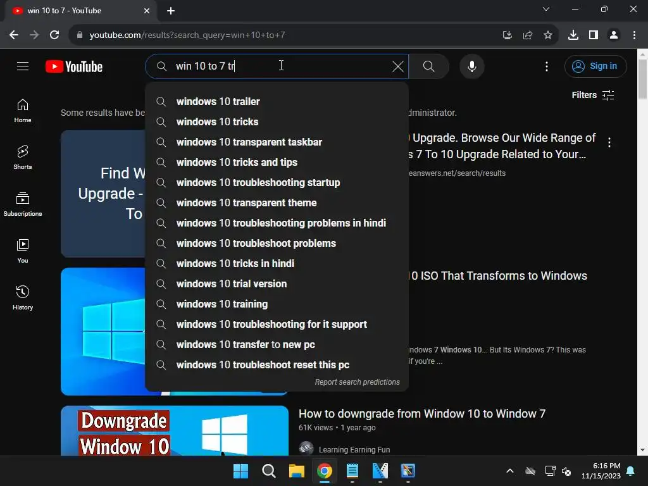Click the browser forward arrow
The image size is (648, 486).
[34, 35]
